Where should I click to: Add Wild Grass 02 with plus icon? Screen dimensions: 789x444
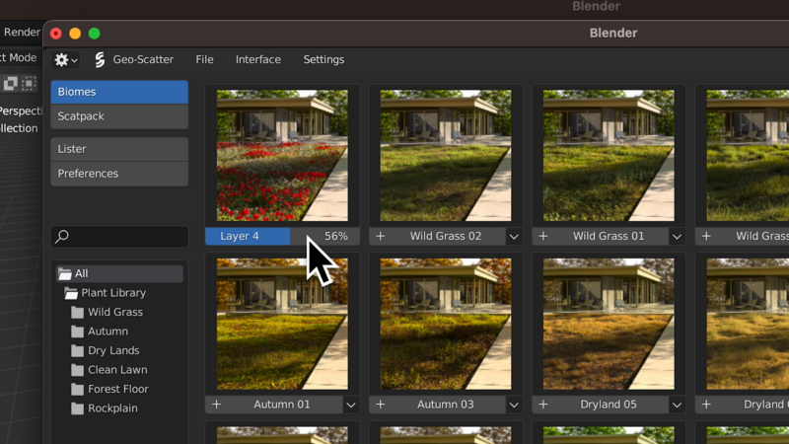click(380, 236)
